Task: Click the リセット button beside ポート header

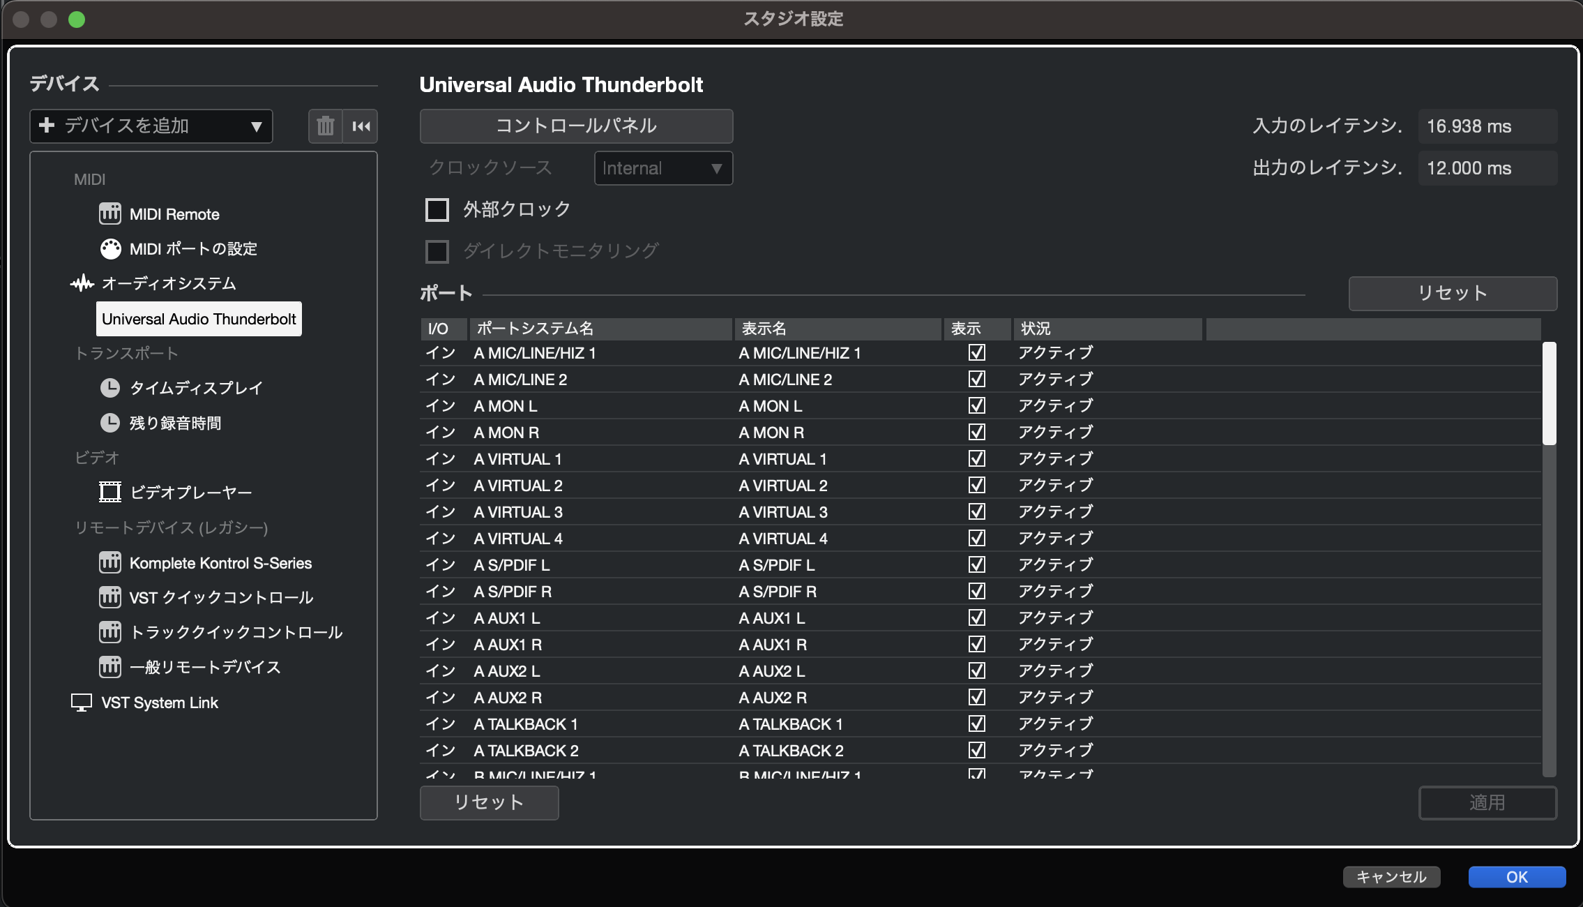Action: coord(1453,293)
